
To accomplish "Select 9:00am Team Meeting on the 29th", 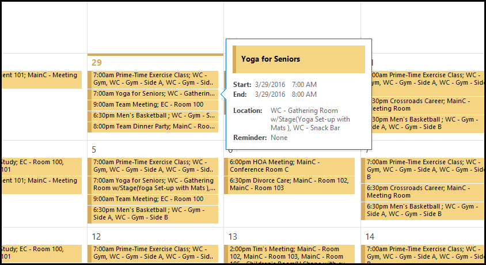I will pyautogui.click(x=153, y=105).
